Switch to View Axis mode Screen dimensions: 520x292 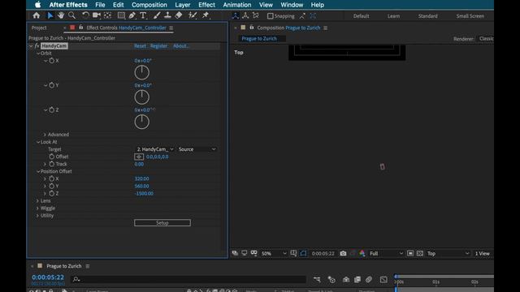click(x=256, y=16)
